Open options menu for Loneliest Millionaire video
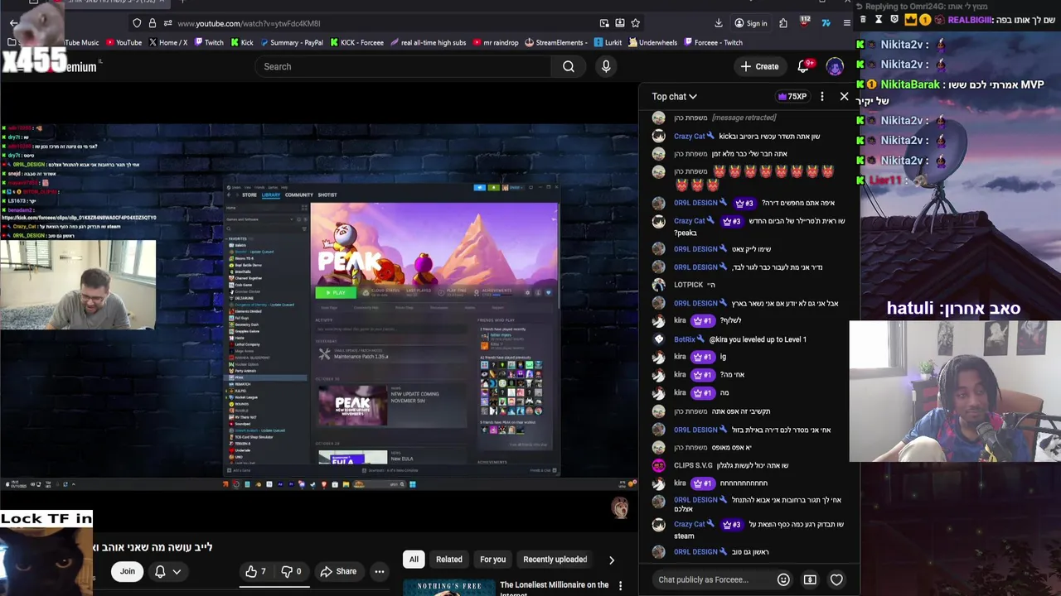Image resolution: width=1061 pixels, height=596 pixels. pos(620,586)
